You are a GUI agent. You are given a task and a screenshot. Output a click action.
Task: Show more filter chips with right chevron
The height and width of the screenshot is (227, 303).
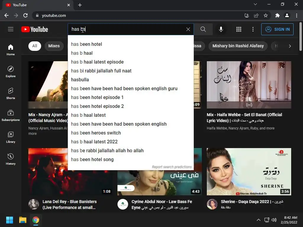click(x=290, y=46)
